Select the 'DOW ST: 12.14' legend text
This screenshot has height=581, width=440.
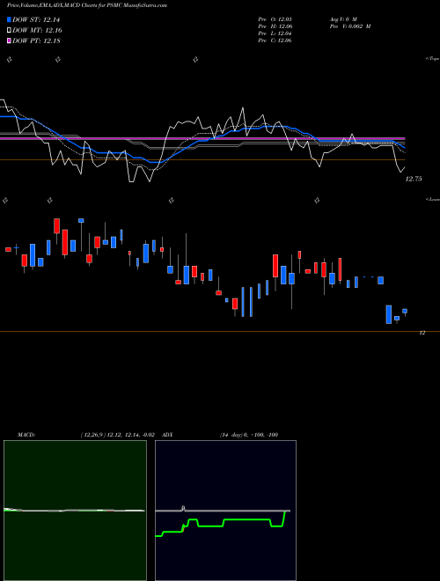pos(36,19)
